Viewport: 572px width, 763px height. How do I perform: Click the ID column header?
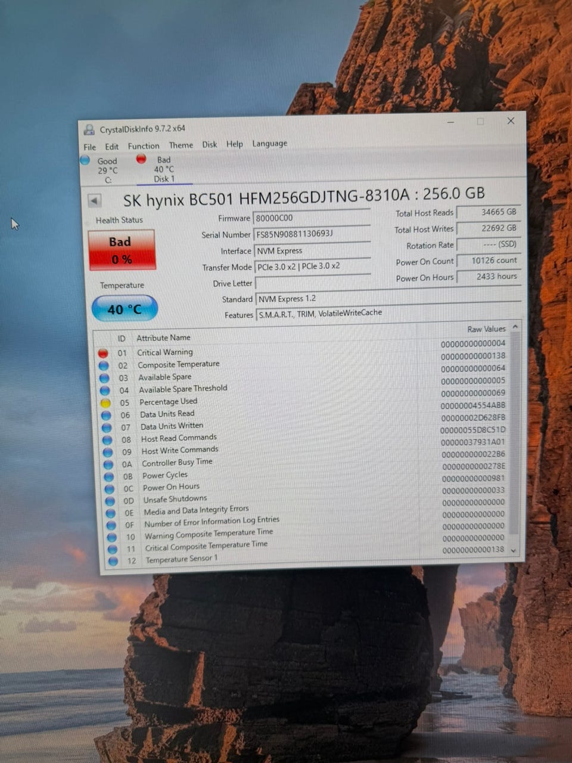click(x=121, y=338)
